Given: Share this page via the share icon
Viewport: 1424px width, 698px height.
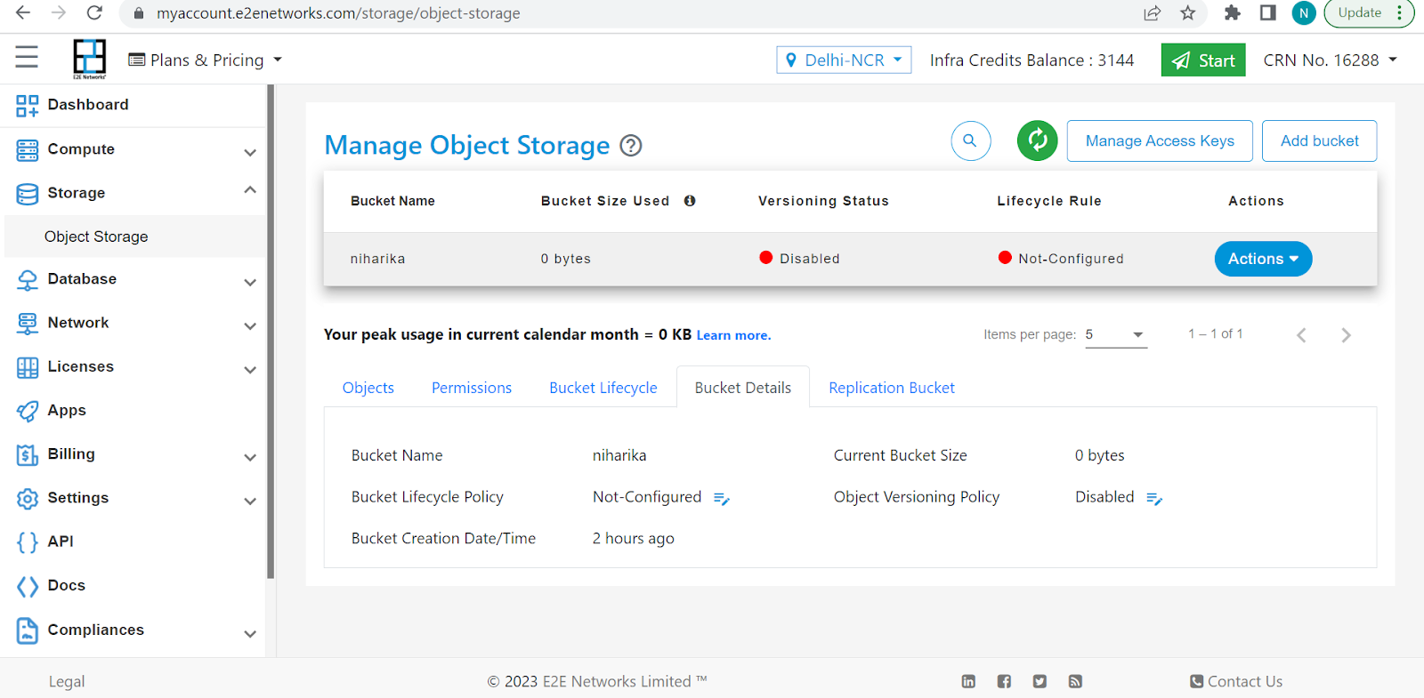Looking at the screenshot, I should point(1153,12).
